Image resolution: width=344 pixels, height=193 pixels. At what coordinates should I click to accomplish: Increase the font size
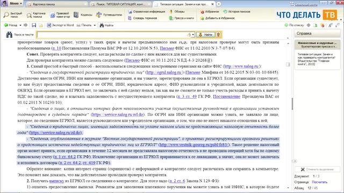(330, 25)
